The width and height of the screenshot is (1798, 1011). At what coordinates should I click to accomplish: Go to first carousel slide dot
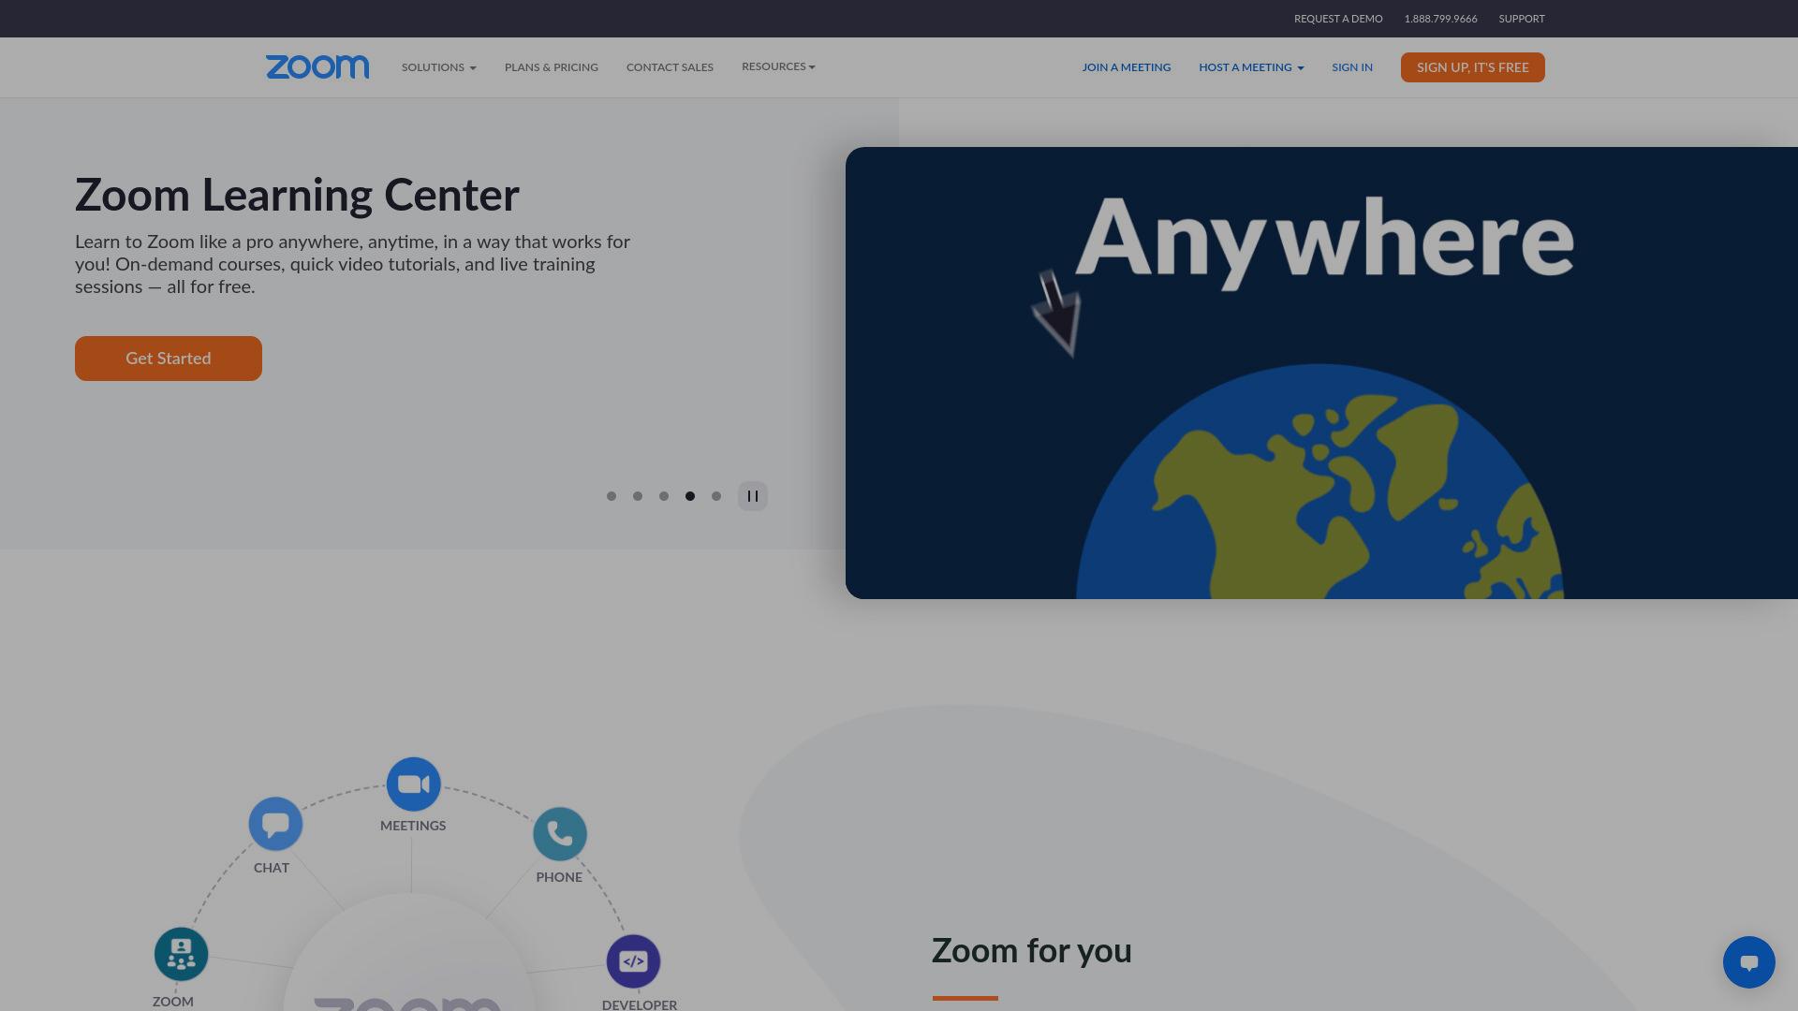pyautogui.click(x=612, y=496)
